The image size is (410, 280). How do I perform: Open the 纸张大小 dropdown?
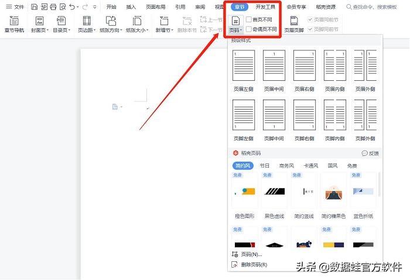tap(137, 24)
